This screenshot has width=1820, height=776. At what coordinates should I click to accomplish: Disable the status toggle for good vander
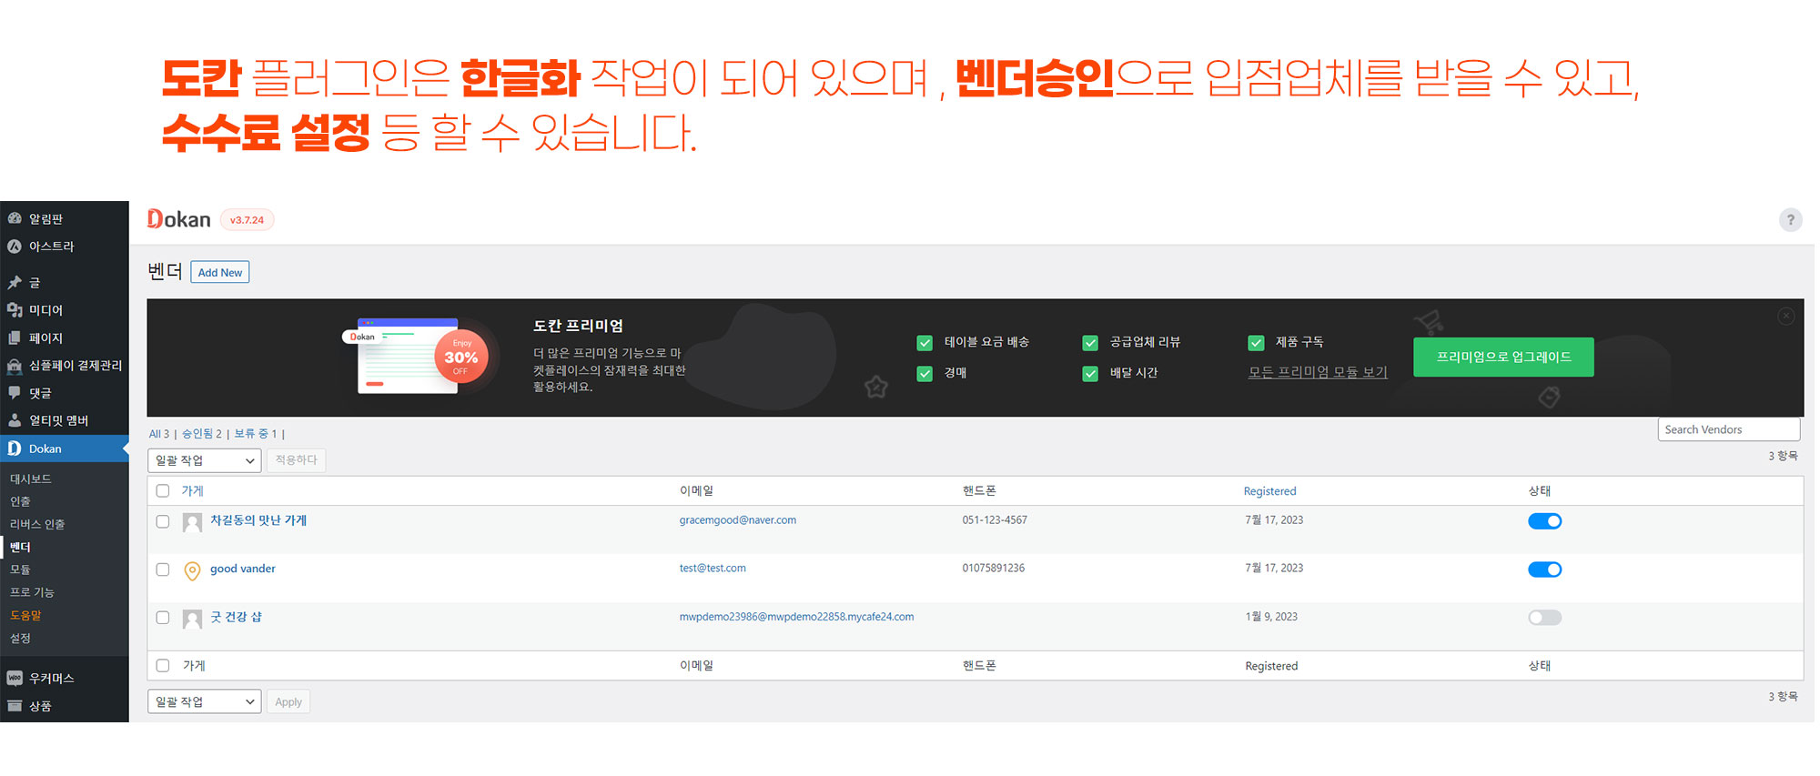click(x=1544, y=569)
